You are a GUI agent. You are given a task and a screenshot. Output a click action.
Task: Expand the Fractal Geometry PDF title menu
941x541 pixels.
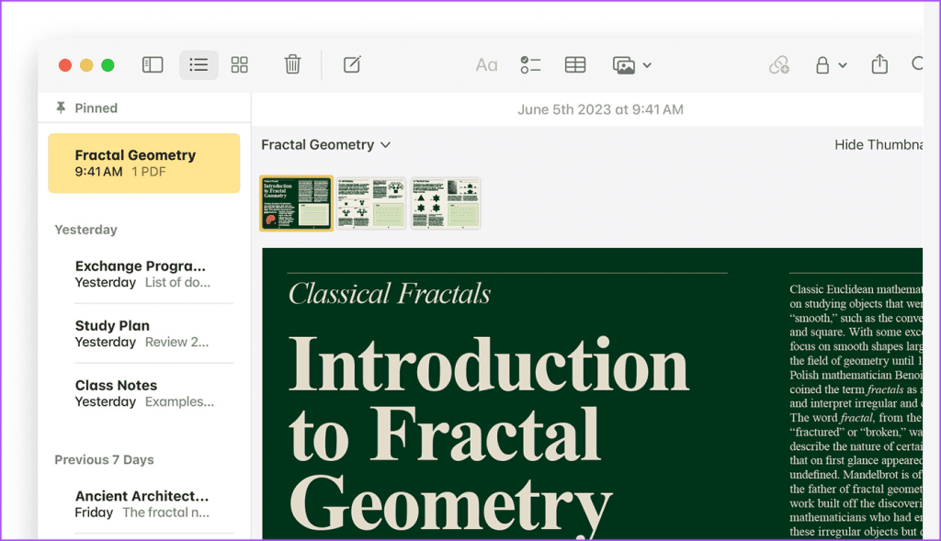tap(326, 145)
